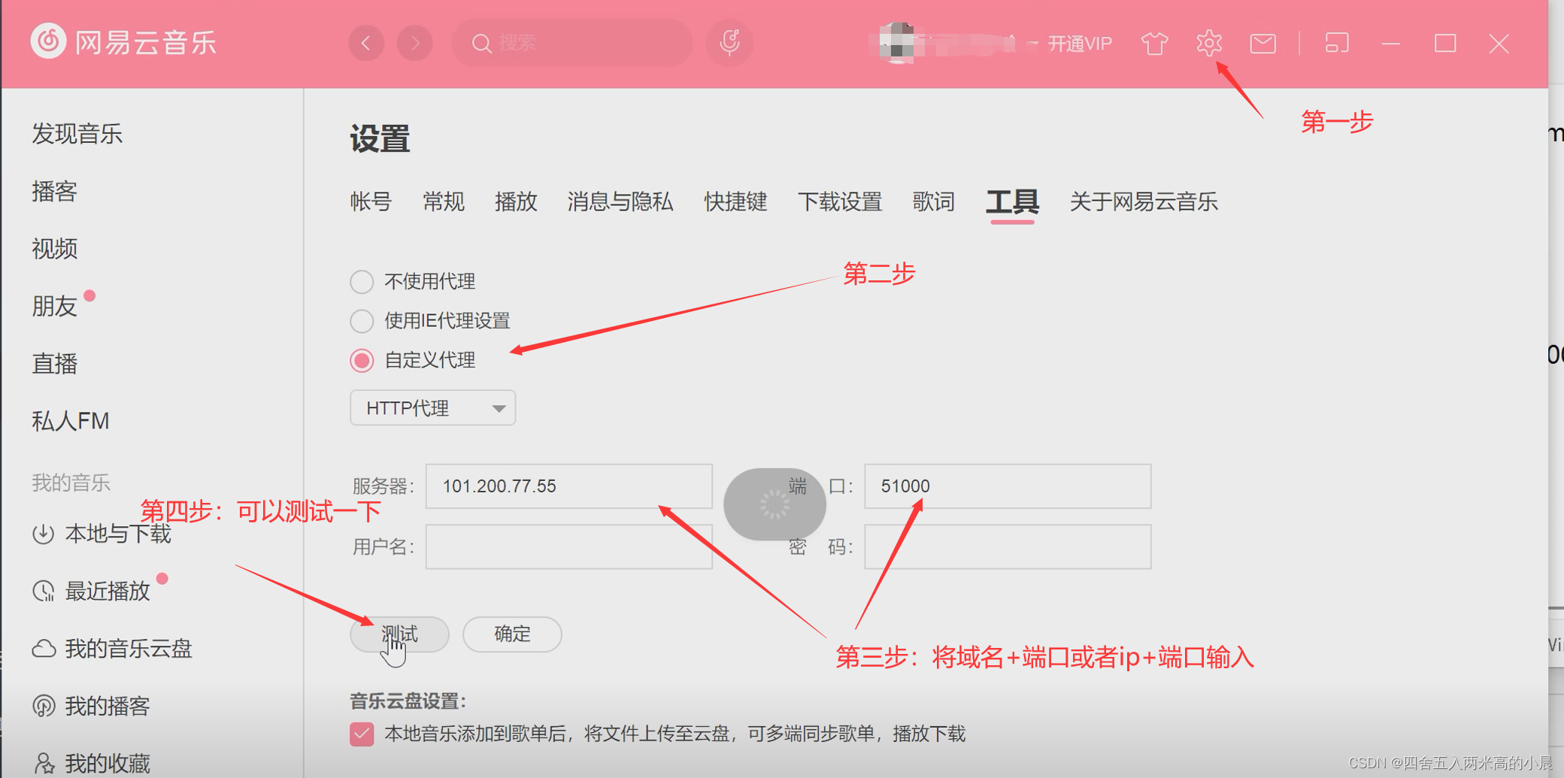Open the skin t-shirt icon
Screen dimensions: 1564x778
[x=1154, y=44]
